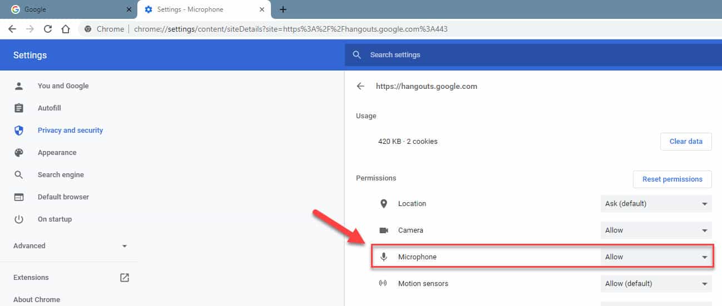722x306 pixels.
Task: Open About Chrome page
Action: [x=37, y=299]
